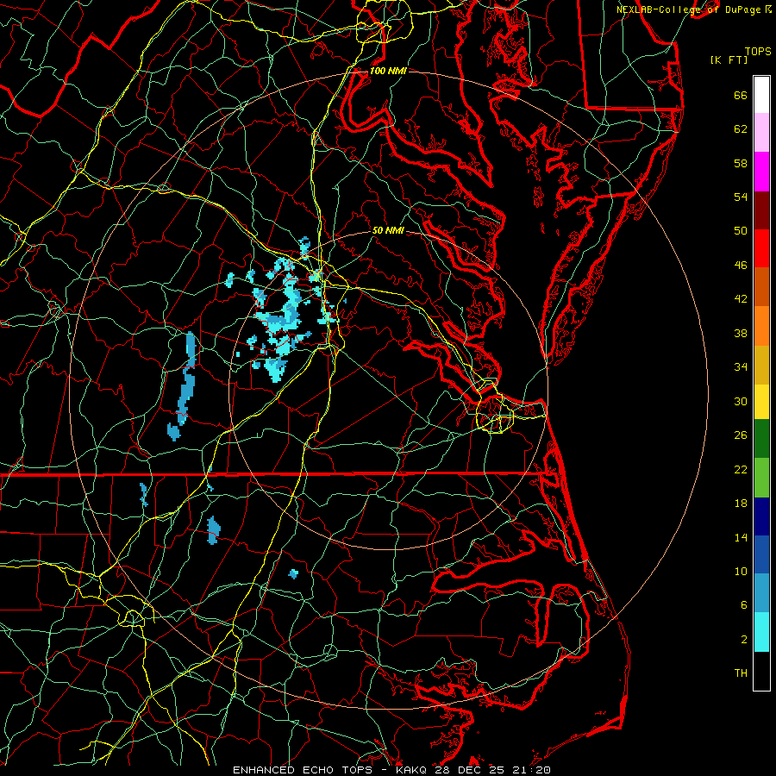Screen dimensions: 776x776
Task: Click the 'ENHANCED ECHO TOPS' product title
Action: 303,770
